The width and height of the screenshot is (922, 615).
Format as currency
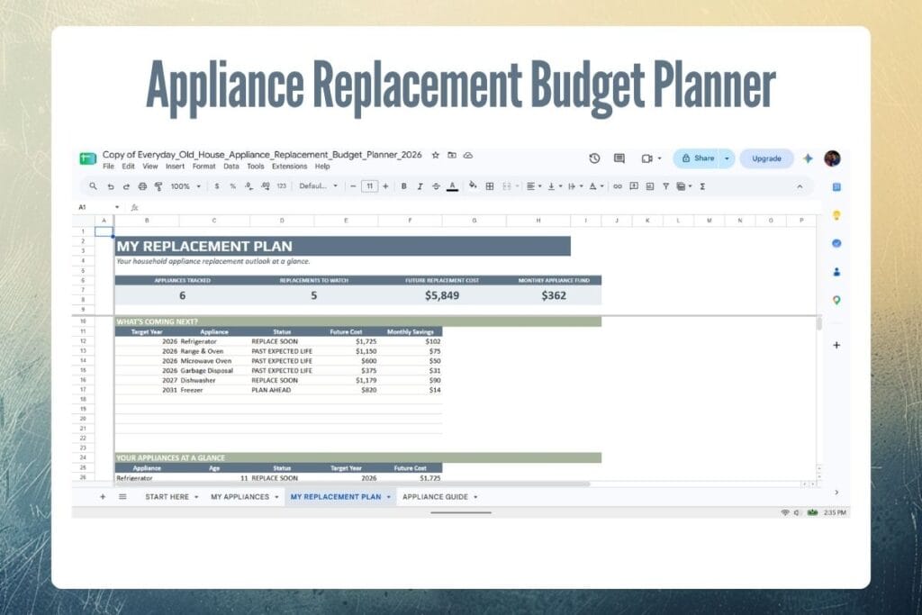pyautogui.click(x=217, y=186)
